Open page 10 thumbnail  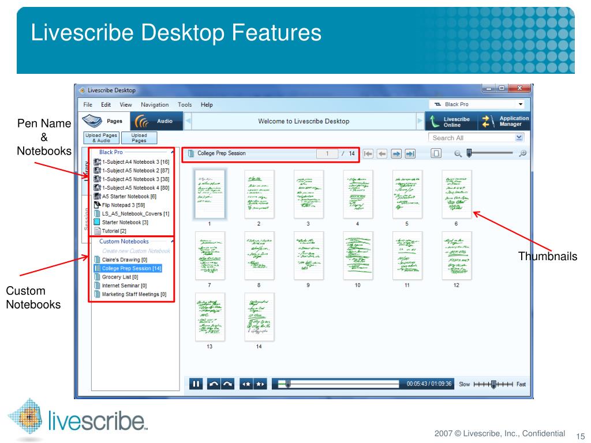point(358,256)
